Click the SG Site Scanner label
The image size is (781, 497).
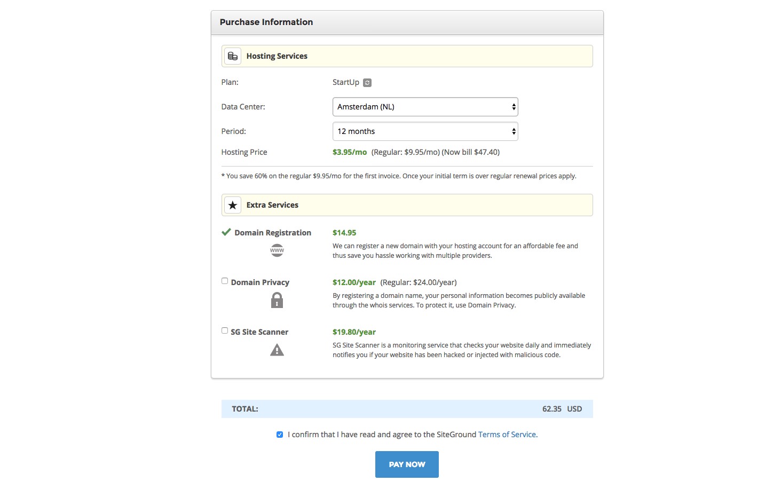tap(259, 332)
